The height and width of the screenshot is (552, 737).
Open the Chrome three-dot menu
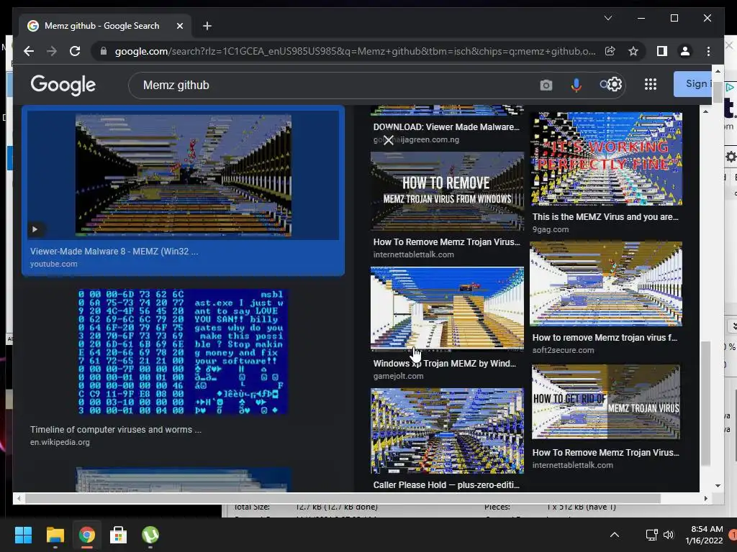(708, 51)
